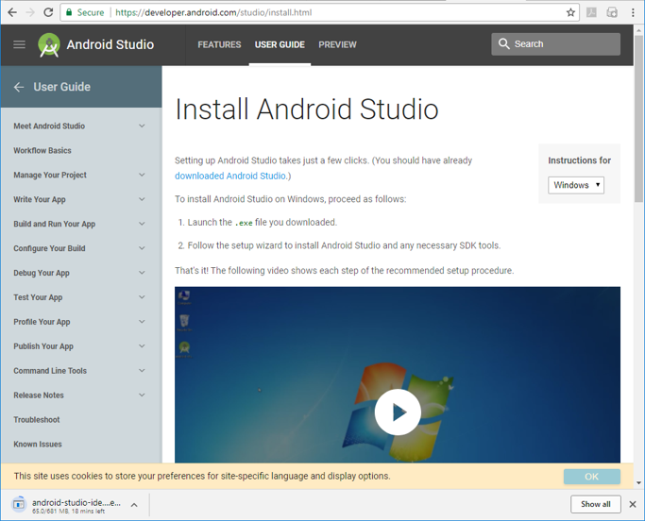Click the browser forward arrow

point(30,12)
